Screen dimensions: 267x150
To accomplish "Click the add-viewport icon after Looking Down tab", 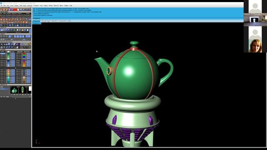I will 69,21.
